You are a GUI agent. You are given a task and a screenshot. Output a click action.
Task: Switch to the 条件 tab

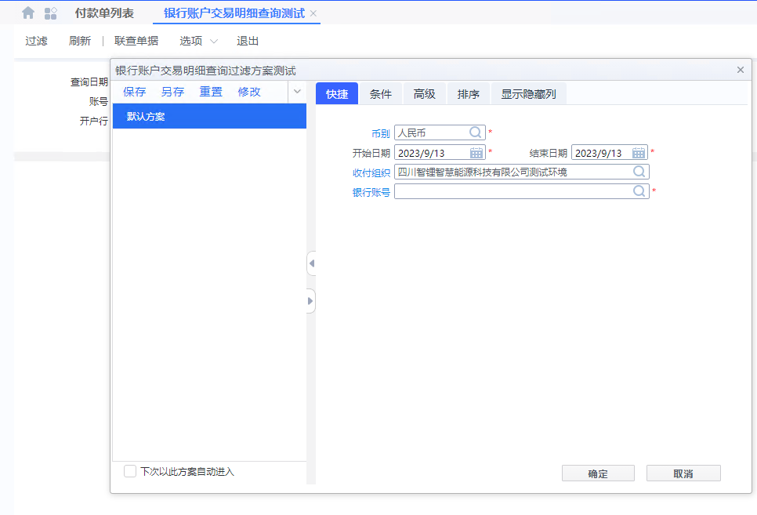point(381,94)
